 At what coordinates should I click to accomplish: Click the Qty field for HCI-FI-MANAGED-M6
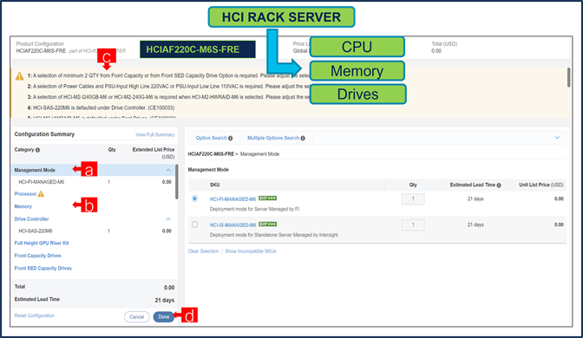click(413, 199)
